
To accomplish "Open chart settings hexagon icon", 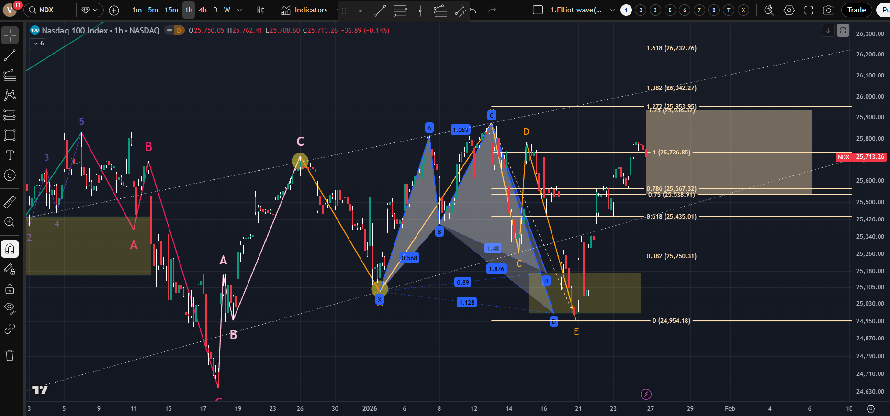I will [789, 10].
